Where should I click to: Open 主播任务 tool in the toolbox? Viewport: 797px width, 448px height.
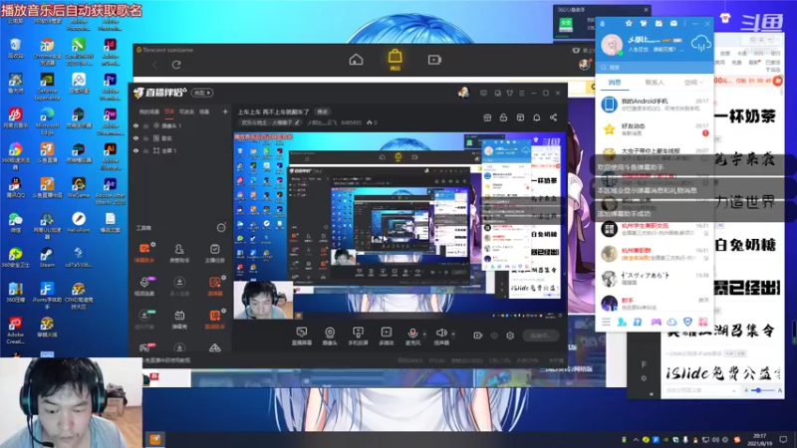point(214,253)
